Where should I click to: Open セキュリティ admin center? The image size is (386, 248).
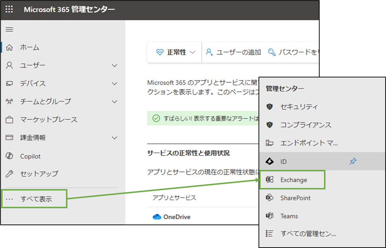pos(299,107)
